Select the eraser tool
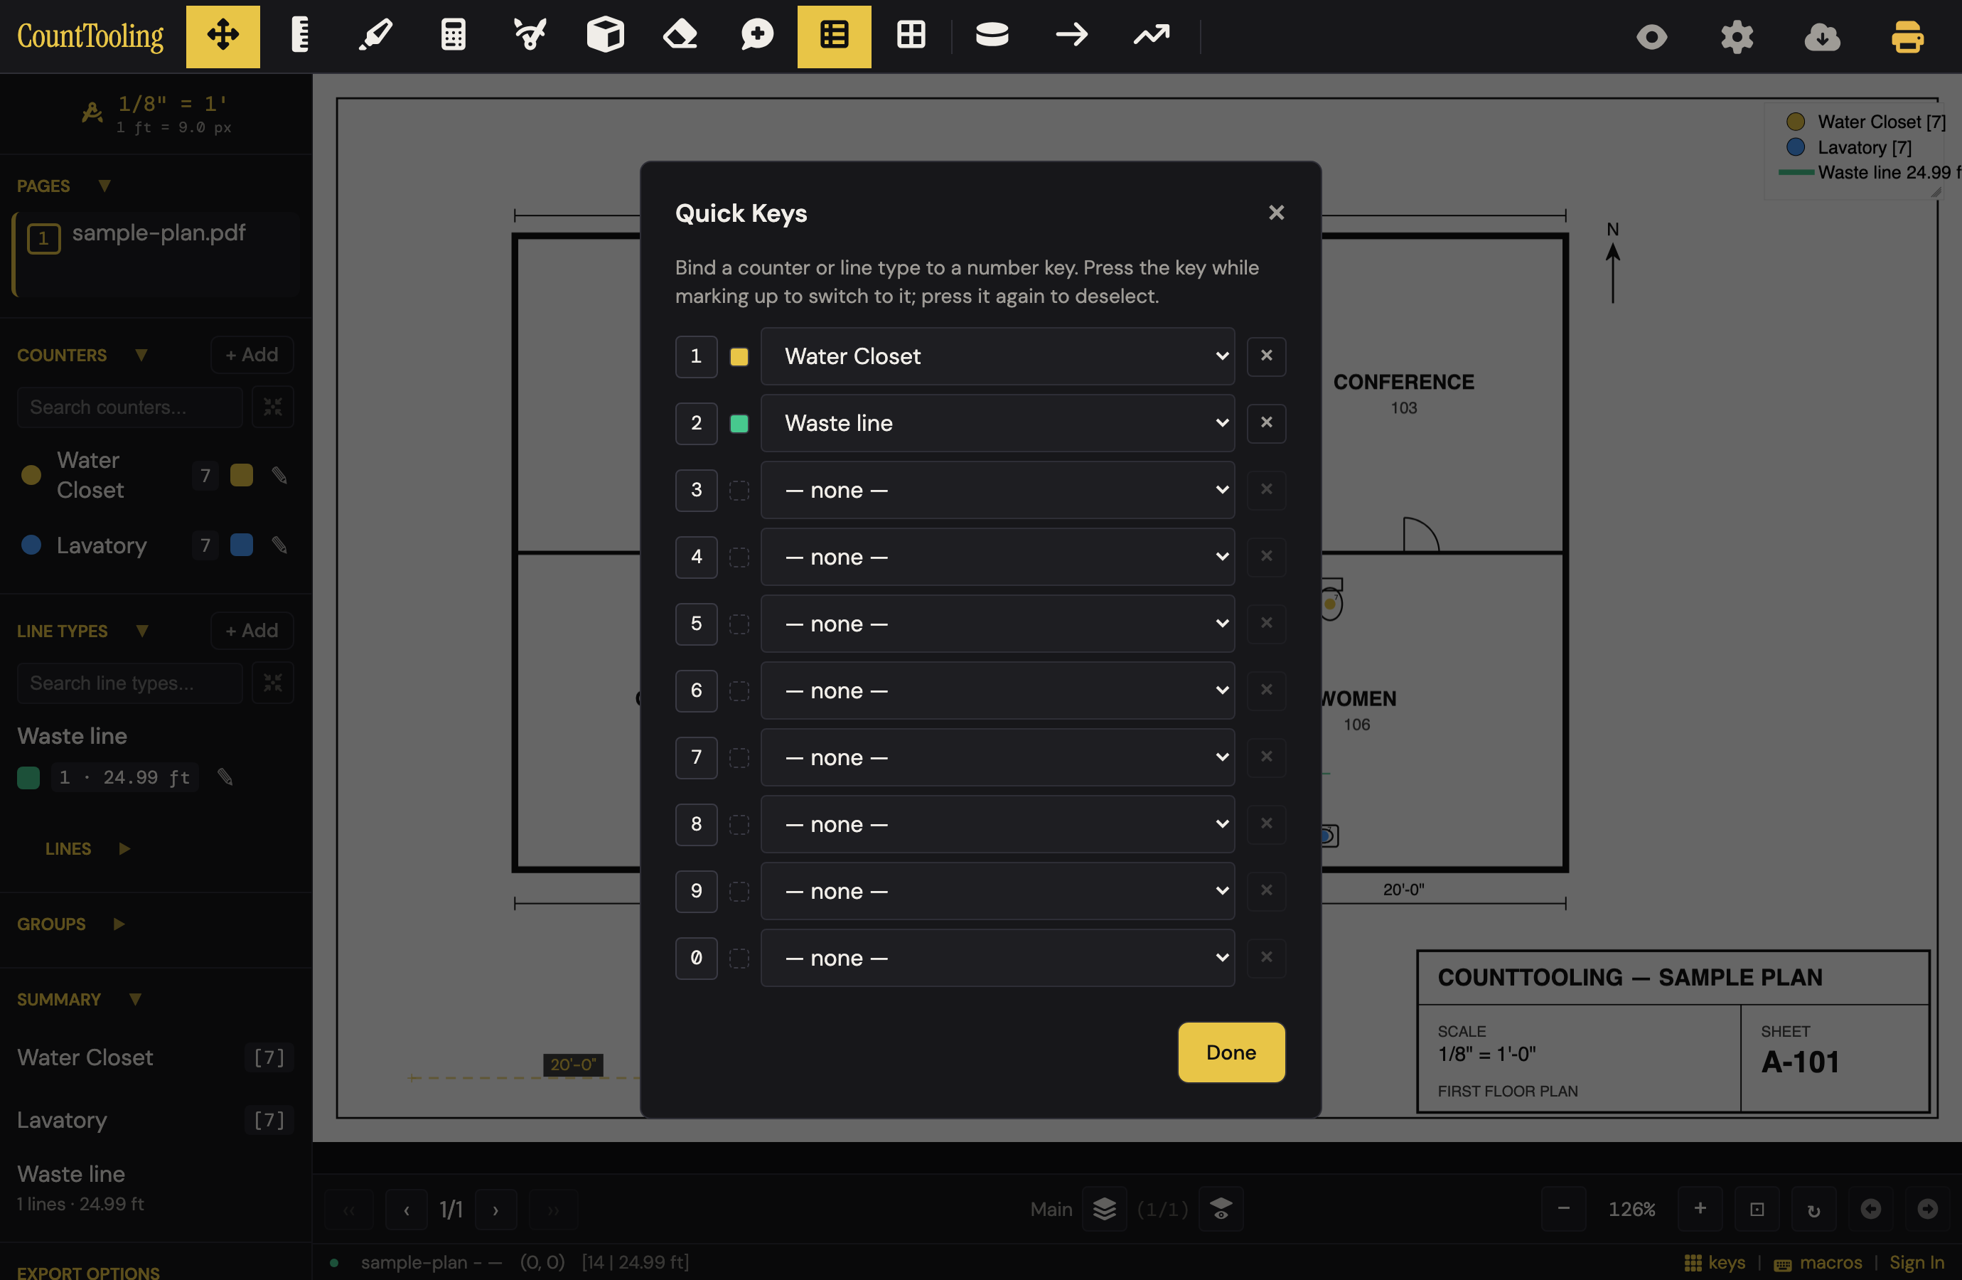1962x1280 pixels. [680, 36]
